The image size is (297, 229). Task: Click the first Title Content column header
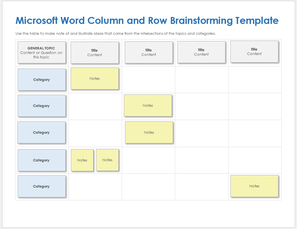(95, 53)
